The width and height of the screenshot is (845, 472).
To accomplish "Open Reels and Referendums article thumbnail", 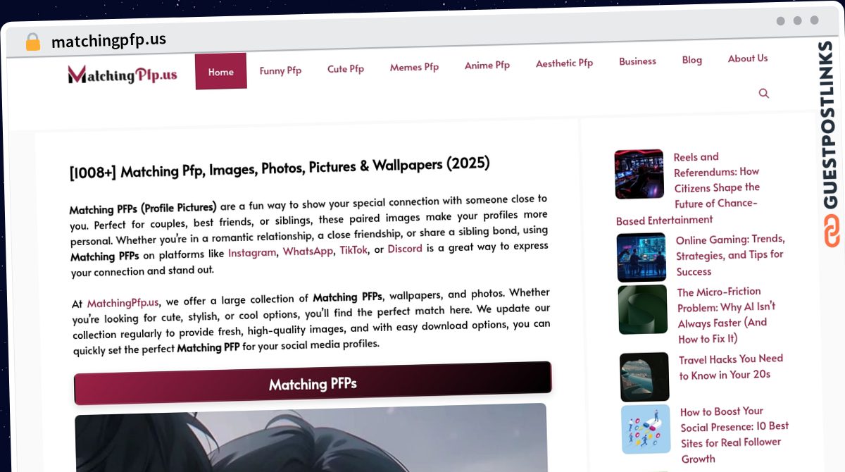I will [639, 174].
